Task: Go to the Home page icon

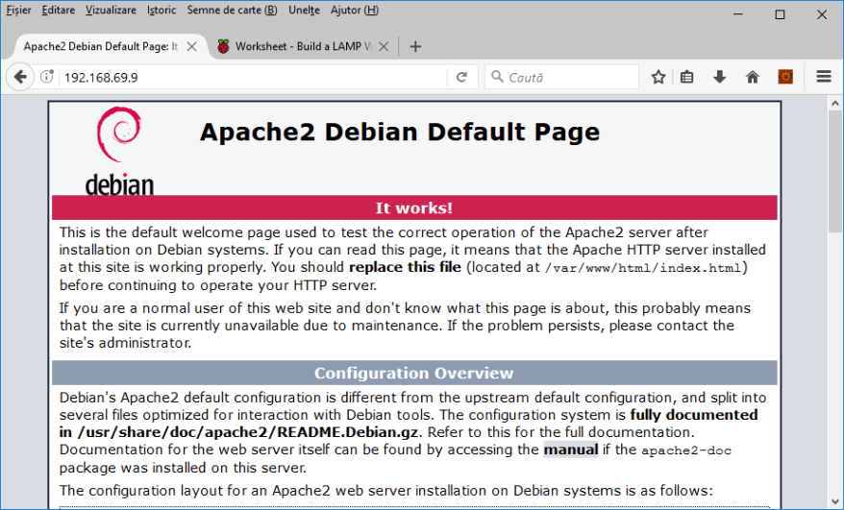Action: [x=752, y=78]
